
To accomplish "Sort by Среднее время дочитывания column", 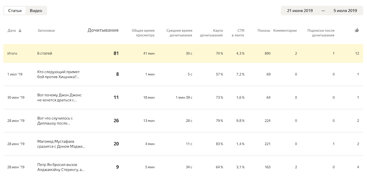I will (179, 33).
